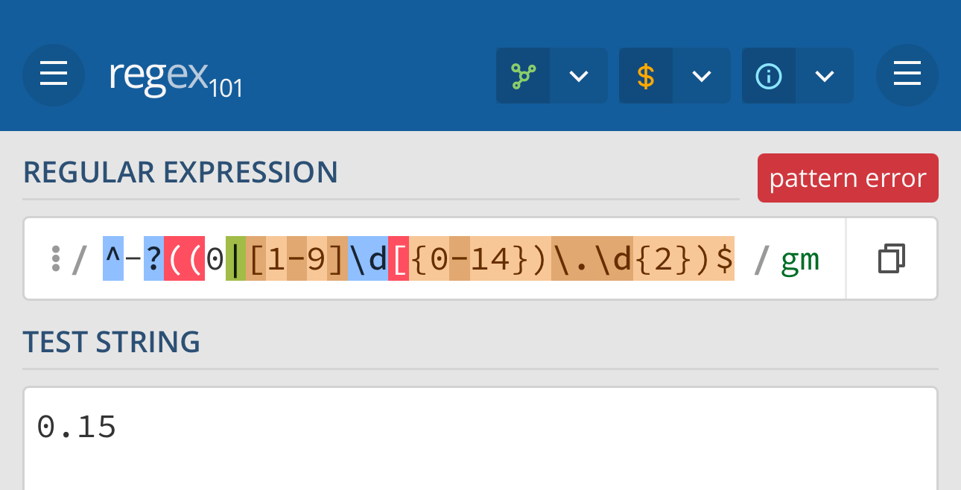This screenshot has width=961, height=490.
Task: Click the regex101 logo
Action: tap(176, 77)
